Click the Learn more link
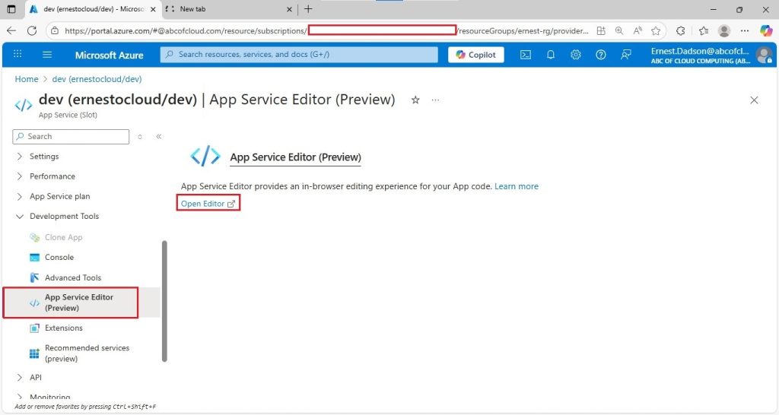 (x=517, y=186)
